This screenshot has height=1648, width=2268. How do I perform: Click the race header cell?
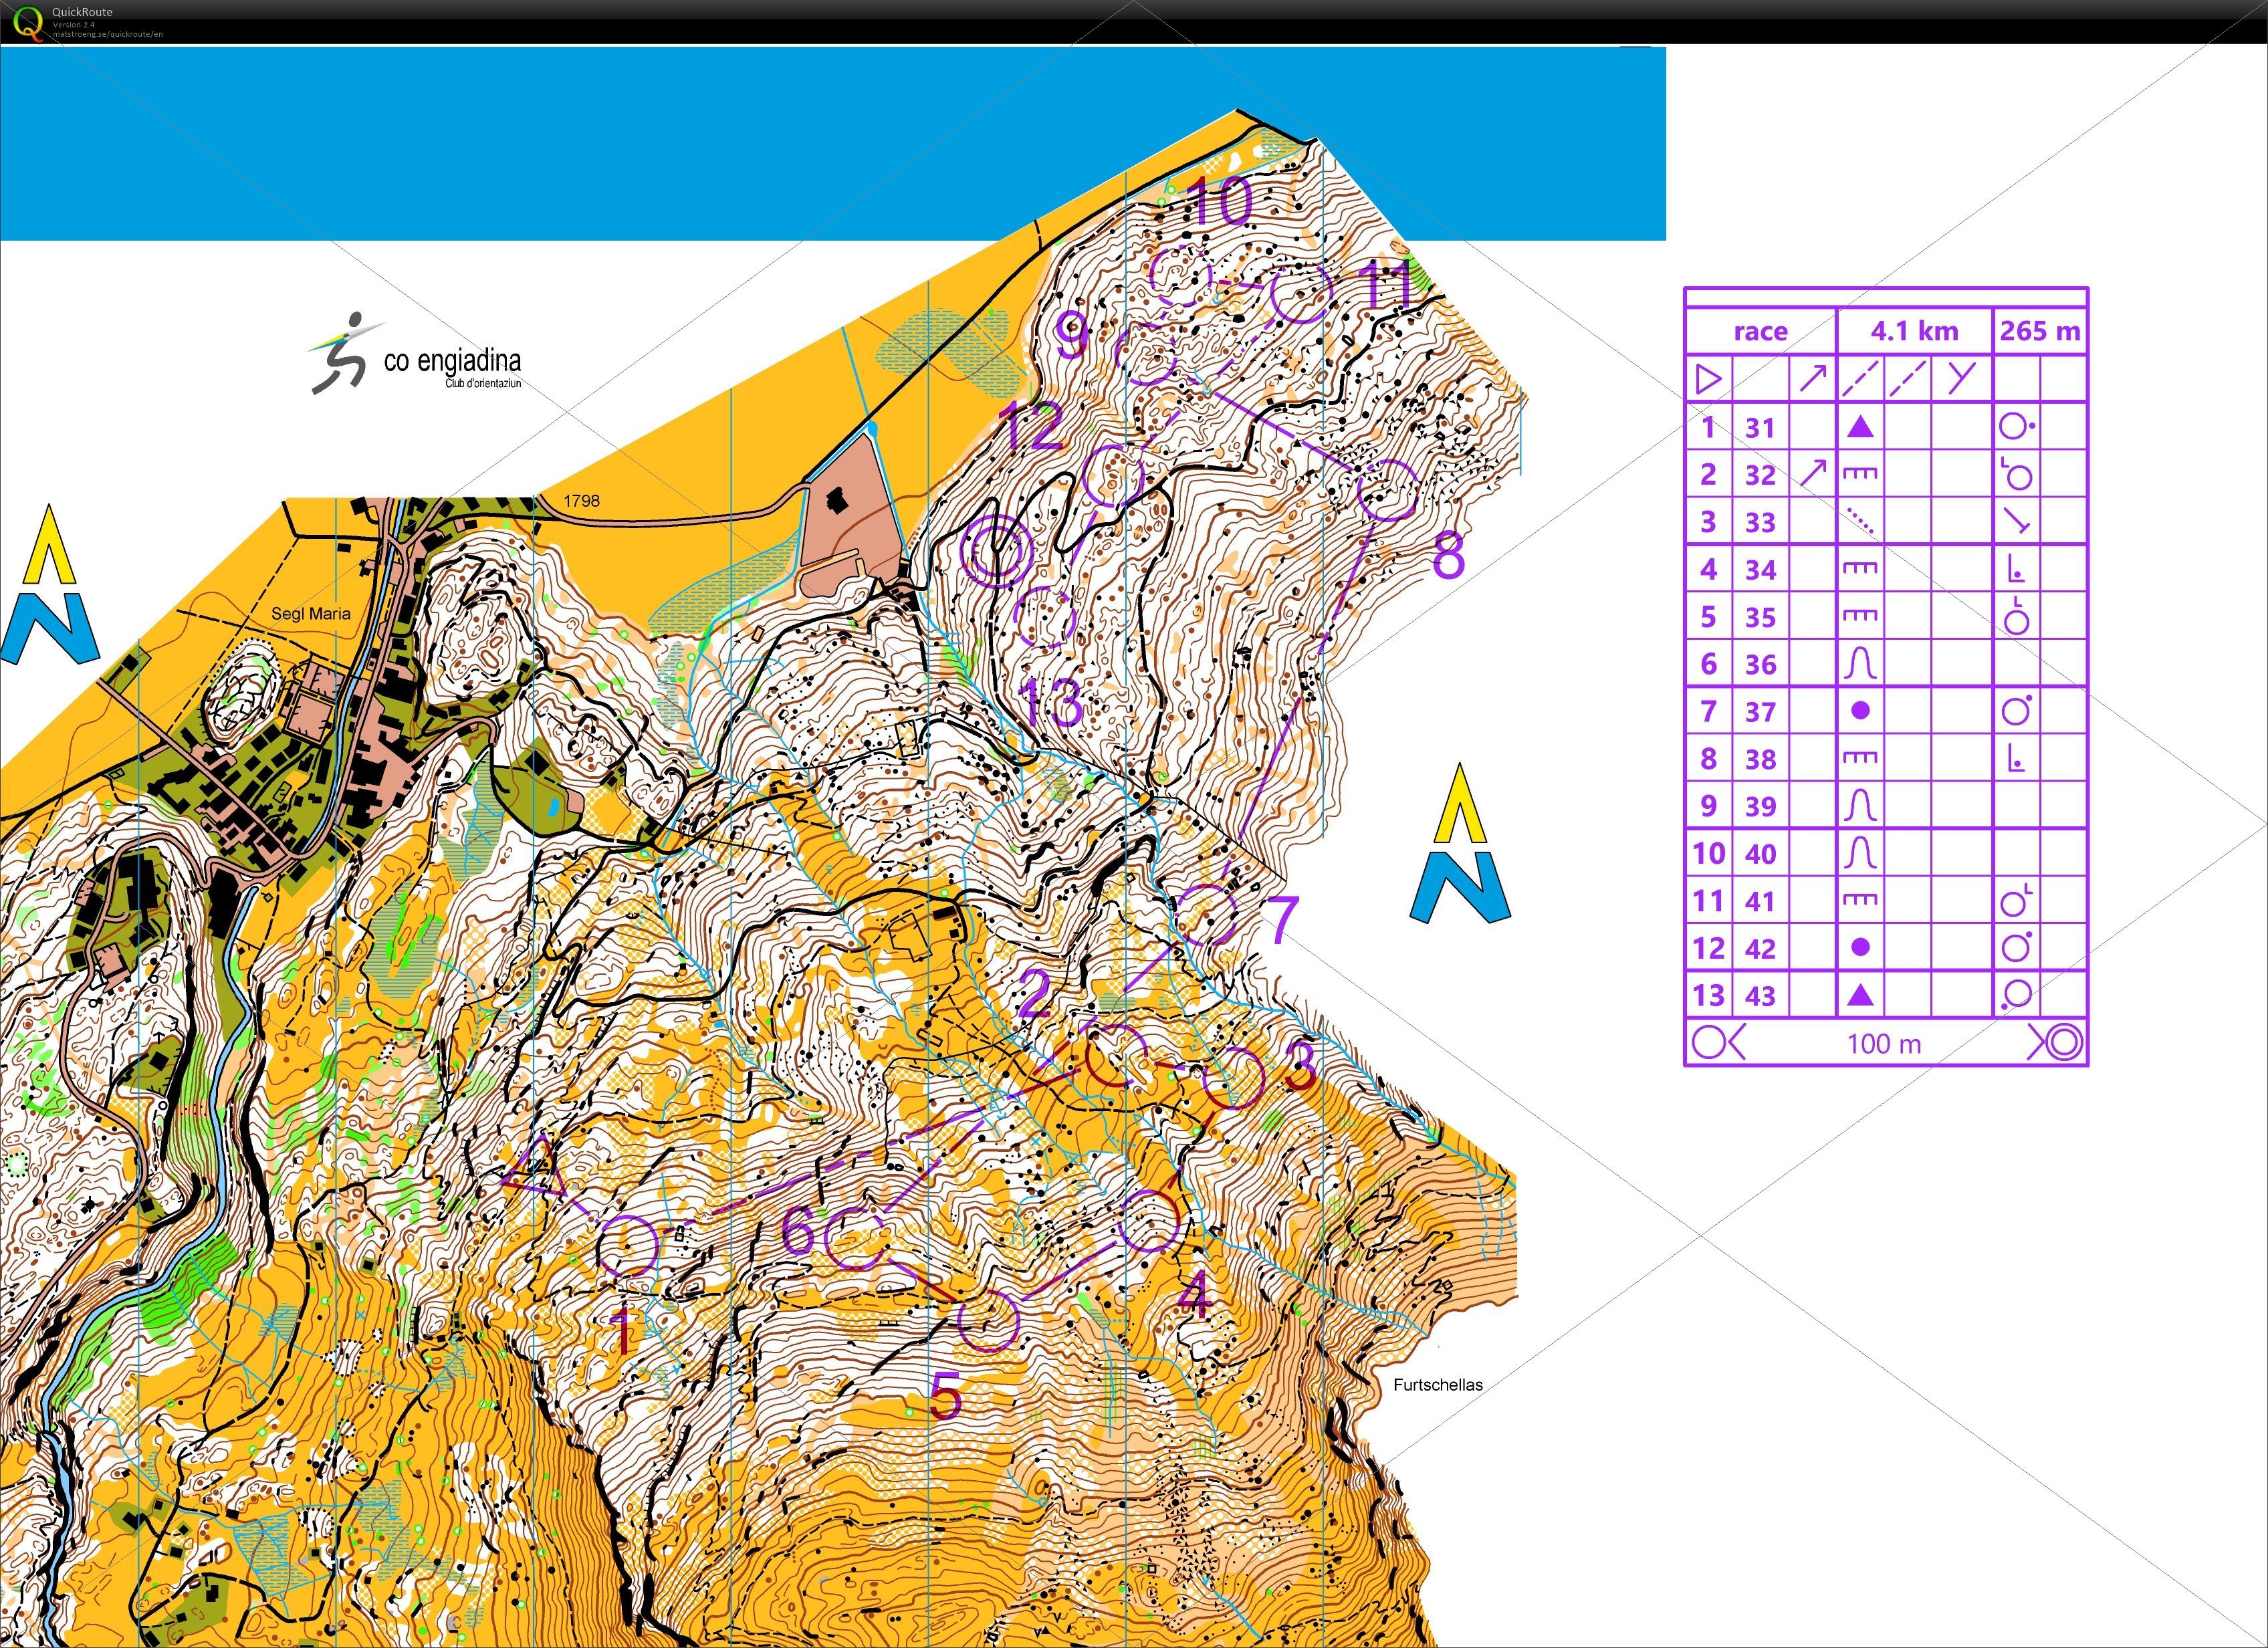coord(1760,331)
